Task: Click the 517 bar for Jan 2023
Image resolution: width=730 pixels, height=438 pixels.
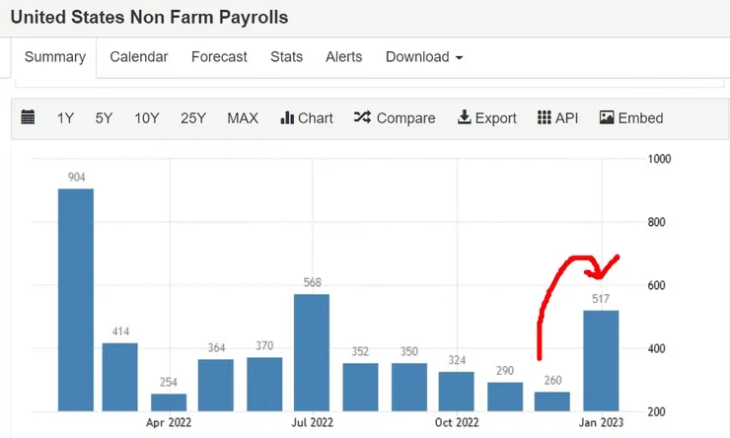Action: click(601, 361)
